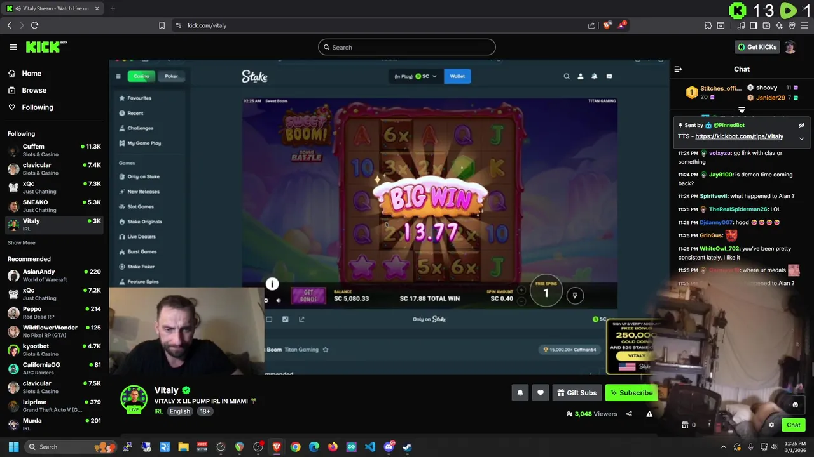This screenshot has width=814, height=457.
Task: Click Vitaly's channel avatar with LIVE badge
Action: pos(134,399)
